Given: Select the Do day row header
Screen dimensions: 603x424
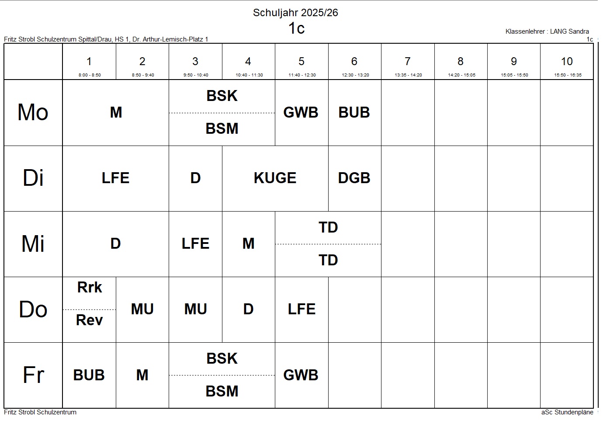Looking at the screenshot, I should (33, 309).
